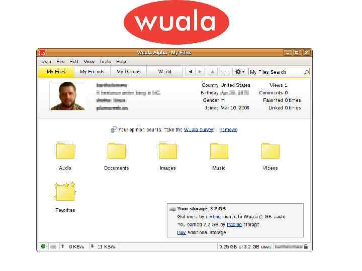The height and width of the screenshot is (271, 362).
Task: Switch to the My Friends tab
Action: [x=92, y=72]
